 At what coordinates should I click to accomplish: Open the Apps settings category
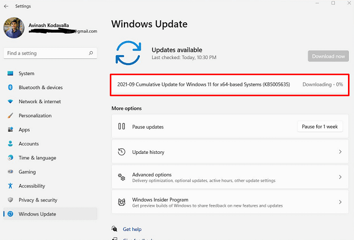50,129
